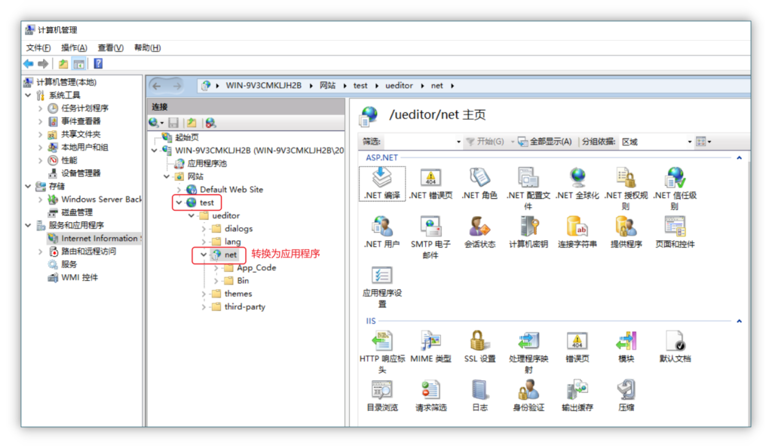Open the .NET 信任级别 feature
The image size is (772, 448).
click(x=675, y=188)
